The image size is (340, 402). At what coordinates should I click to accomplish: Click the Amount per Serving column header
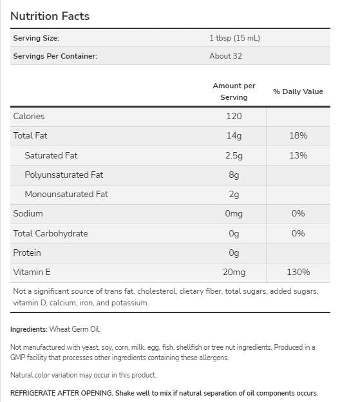[234, 91]
